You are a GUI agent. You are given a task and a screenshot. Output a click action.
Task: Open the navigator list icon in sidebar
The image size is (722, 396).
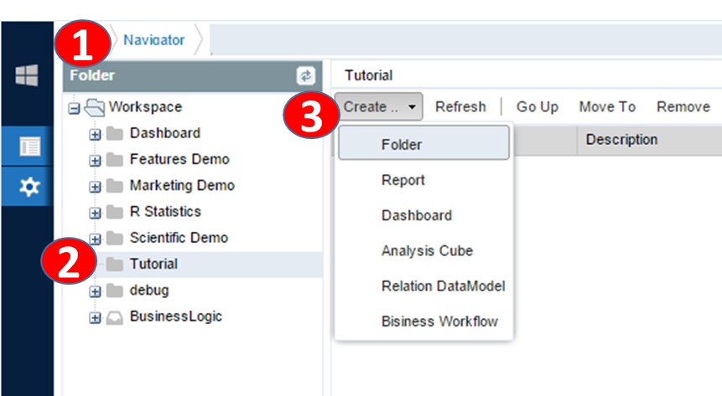[29, 147]
